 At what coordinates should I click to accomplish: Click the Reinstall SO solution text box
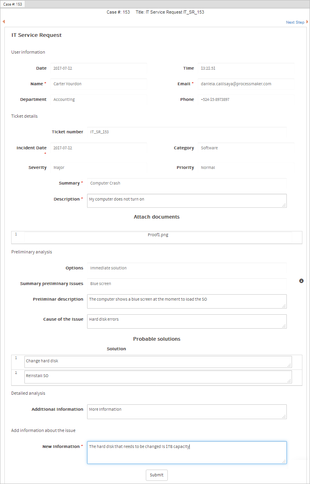[x=158, y=376]
